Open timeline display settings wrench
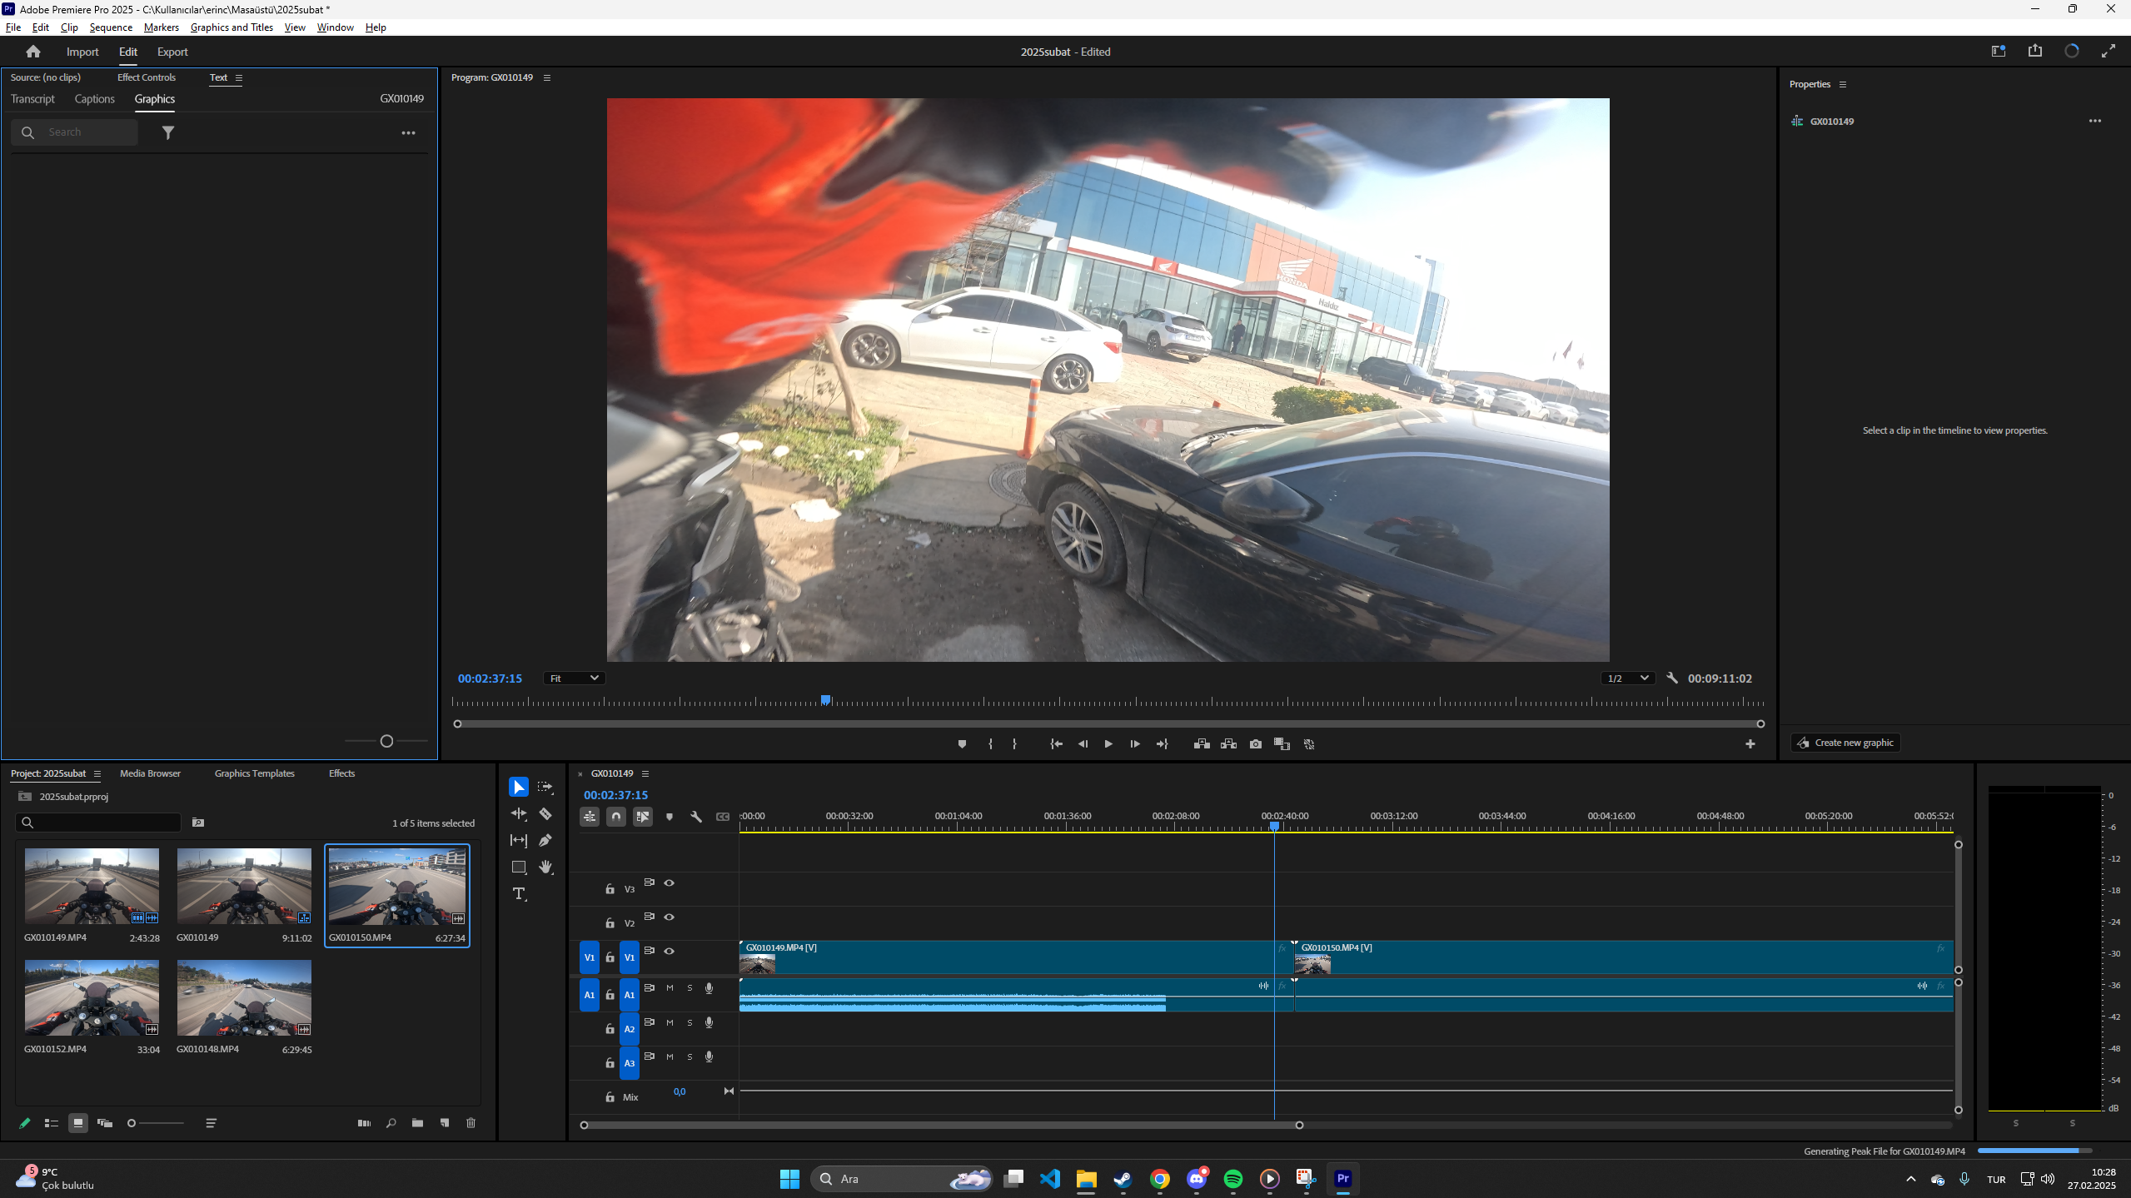The image size is (2131, 1198). click(696, 817)
